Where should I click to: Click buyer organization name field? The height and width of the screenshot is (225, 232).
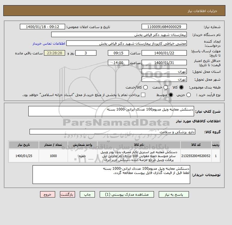pyautogui.click(x=119, y=34)
